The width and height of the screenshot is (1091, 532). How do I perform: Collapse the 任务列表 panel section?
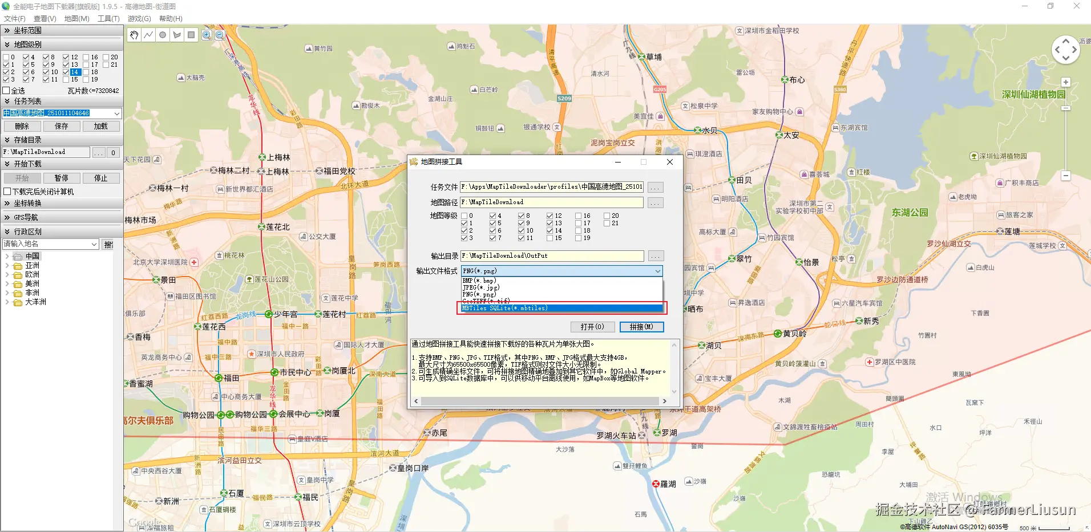[62, 101]
